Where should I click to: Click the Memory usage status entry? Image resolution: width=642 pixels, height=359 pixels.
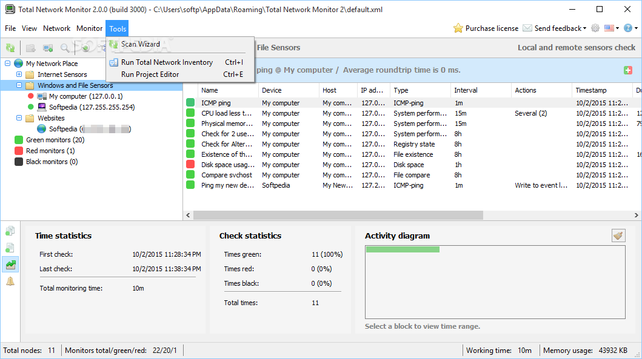(585, 351)
